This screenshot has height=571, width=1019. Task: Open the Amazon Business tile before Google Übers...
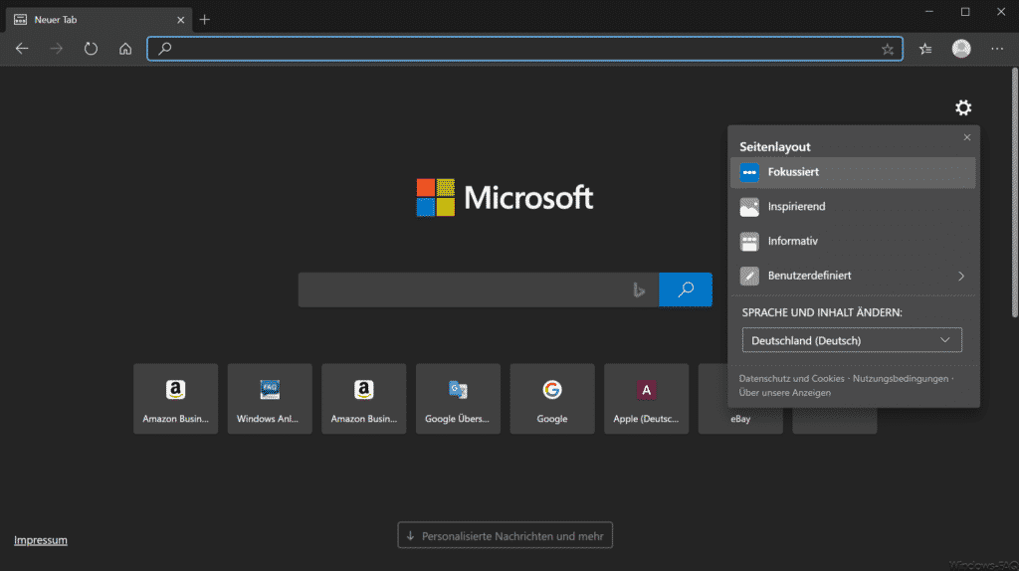[364, 399]
